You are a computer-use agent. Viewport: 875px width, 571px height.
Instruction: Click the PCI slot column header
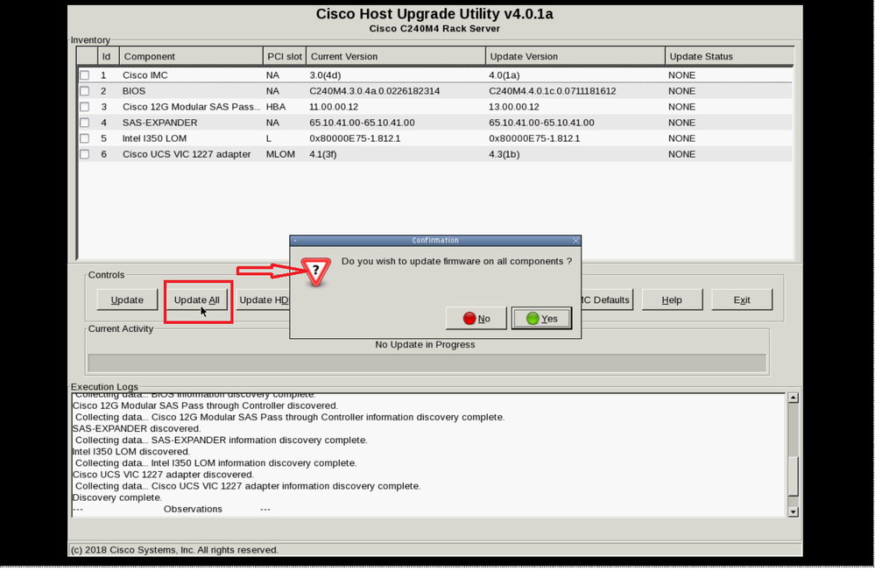[x=285, y=56]
